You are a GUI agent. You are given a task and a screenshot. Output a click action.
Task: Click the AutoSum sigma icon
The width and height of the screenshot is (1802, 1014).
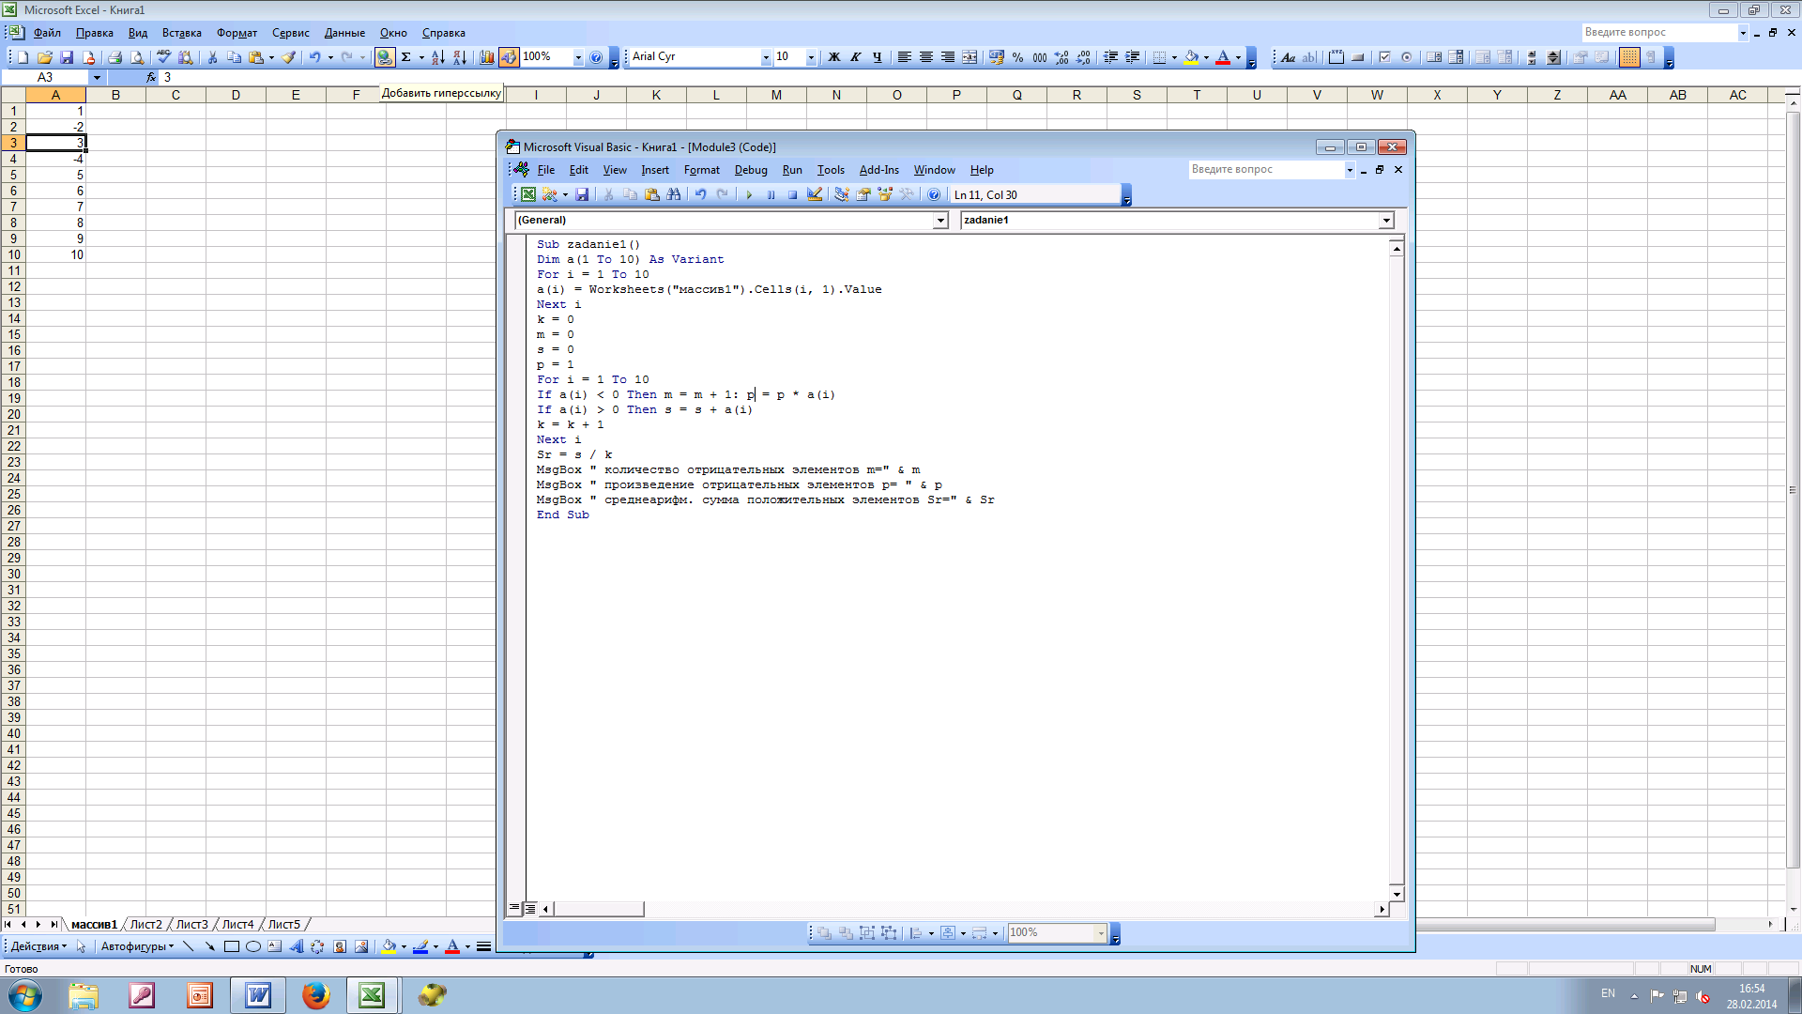tap(406, 57)
